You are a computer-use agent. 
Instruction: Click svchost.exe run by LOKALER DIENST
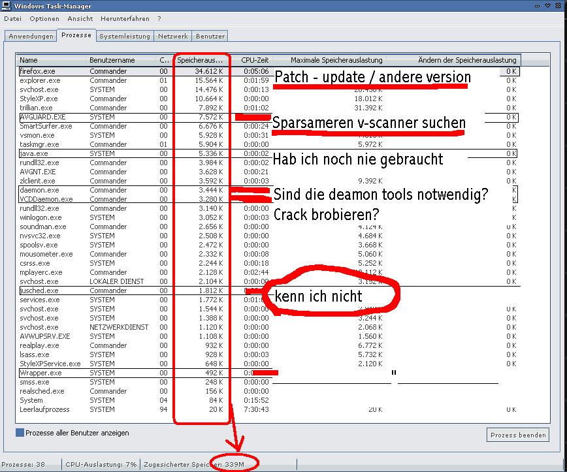click(x=269, y=281)
